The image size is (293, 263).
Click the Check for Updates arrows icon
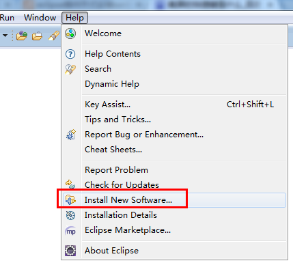[70, 184]
